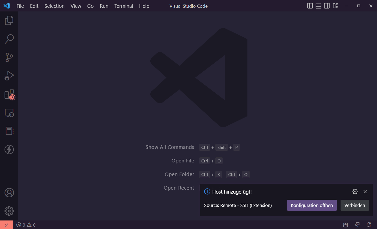Open the Explorer view in activity bar
This screenshot has width=377, height=229.
coord(9,21)
